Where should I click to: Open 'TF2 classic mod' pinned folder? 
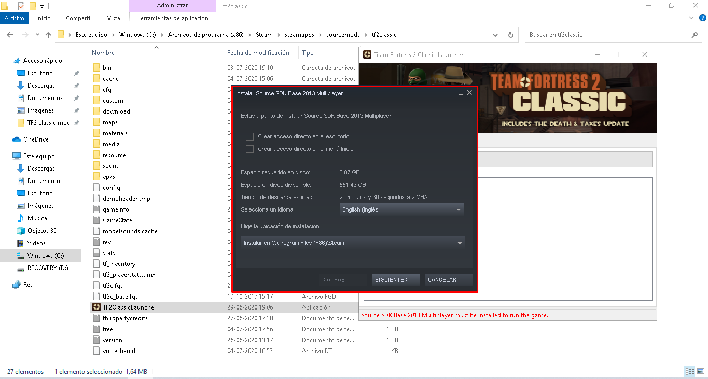(49, 123)
